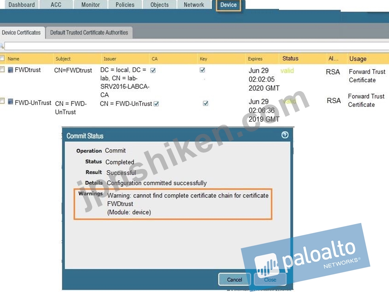Click RSA in the FWD-UnTrust row
This screenshot has width=389, height=292.
334,101
